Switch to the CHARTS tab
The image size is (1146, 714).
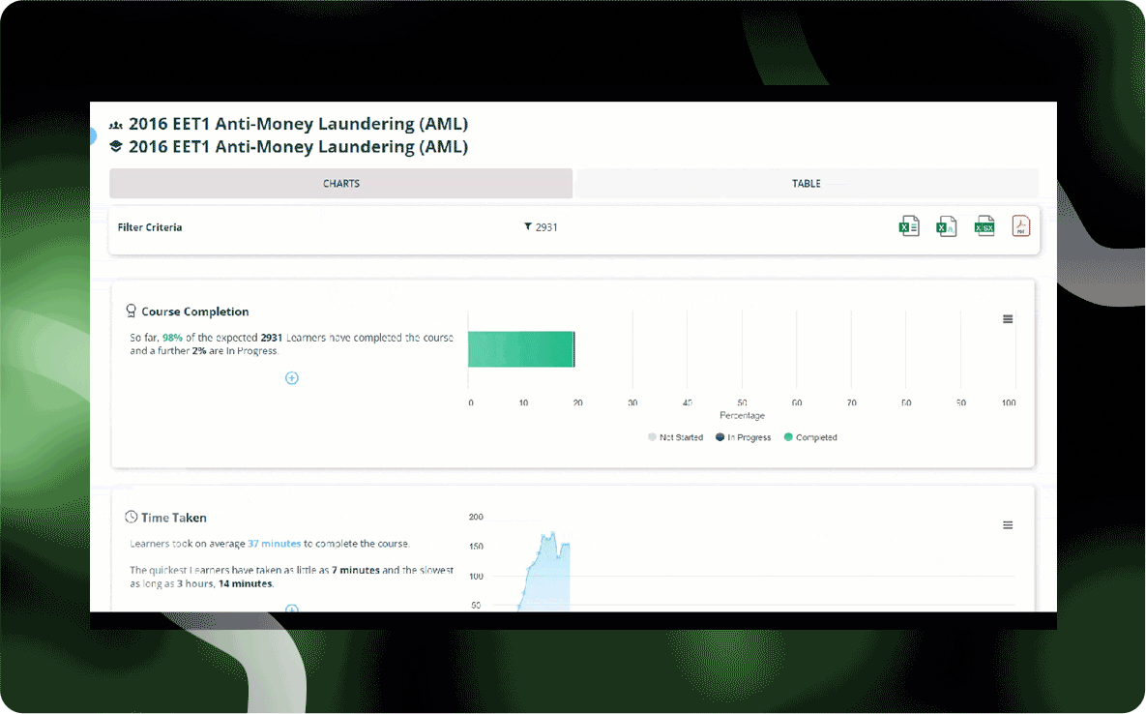click(x=341, y=184)
